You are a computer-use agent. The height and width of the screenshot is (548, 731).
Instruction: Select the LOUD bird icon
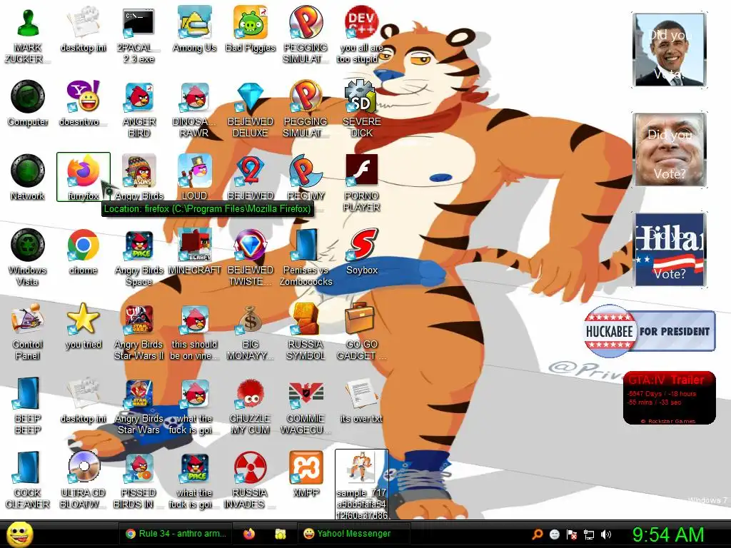click(194, 171)
